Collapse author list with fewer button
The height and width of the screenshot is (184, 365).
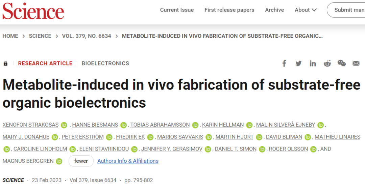[81, 161]
